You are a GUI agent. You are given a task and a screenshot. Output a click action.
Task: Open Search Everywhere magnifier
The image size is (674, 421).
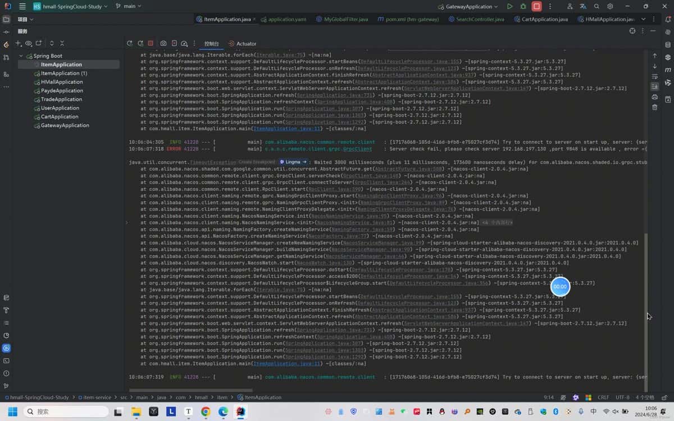tap(596, 6)
